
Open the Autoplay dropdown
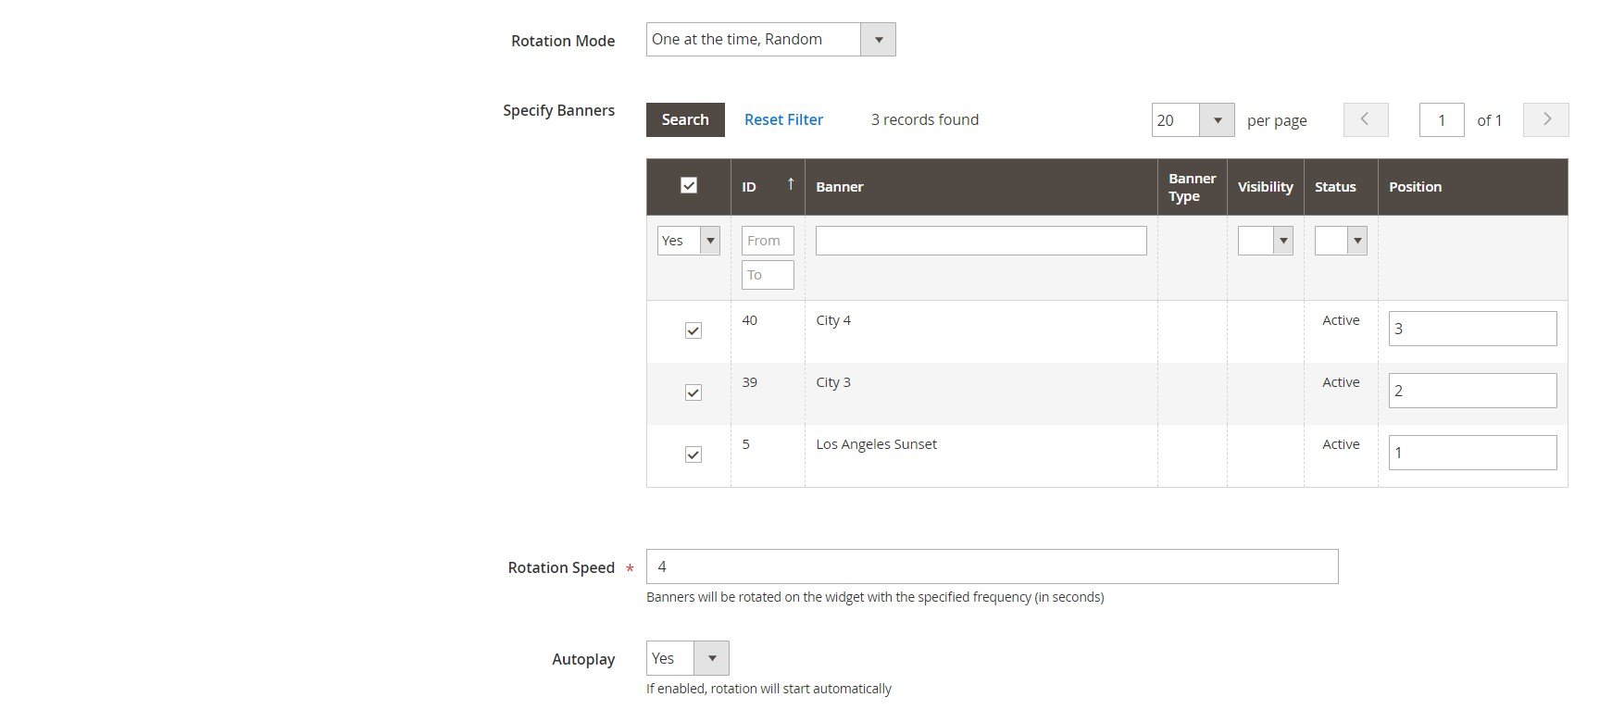click(x=687, y=658)
